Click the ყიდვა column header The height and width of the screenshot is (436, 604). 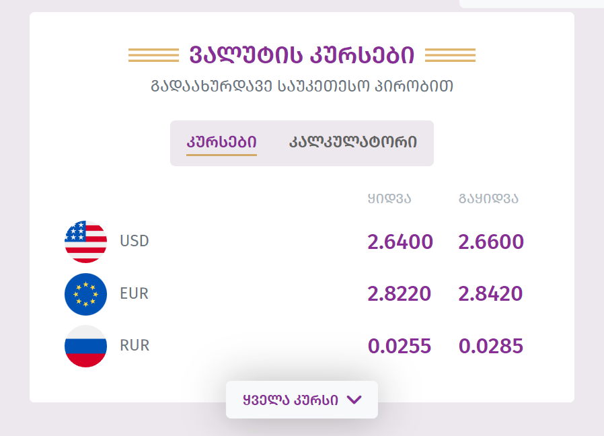[389, 198]
